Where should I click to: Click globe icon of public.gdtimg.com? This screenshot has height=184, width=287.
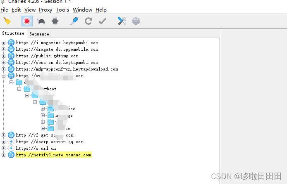click(11, 56)
